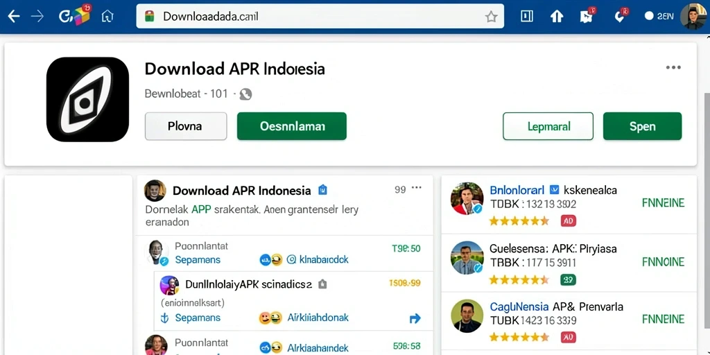Click laughing emoji reactions beside Airkiıiahdonak

pos(270,318)
